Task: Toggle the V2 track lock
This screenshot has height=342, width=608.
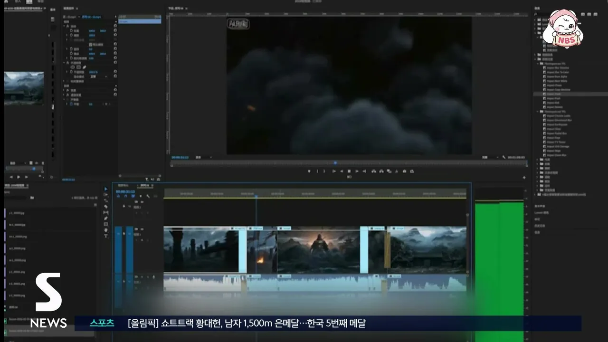Action: pyautogui.click(x=124, y=206)
